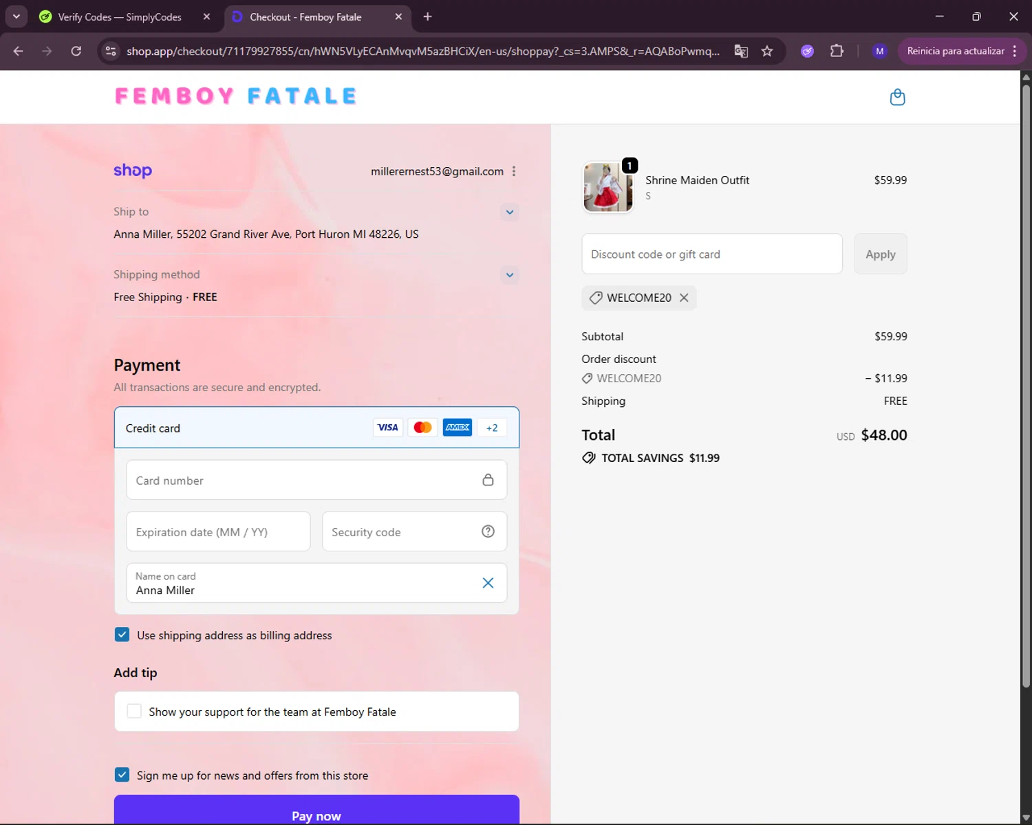Translate this page icon
This screenshot has height=825, width=1032.
[x=741, y=51]
